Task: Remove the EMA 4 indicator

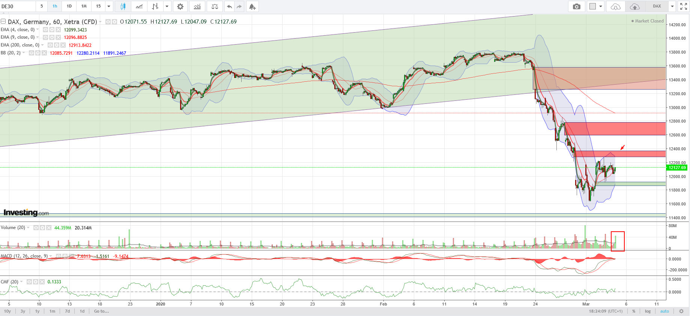Action: click(x=58, y=30)
